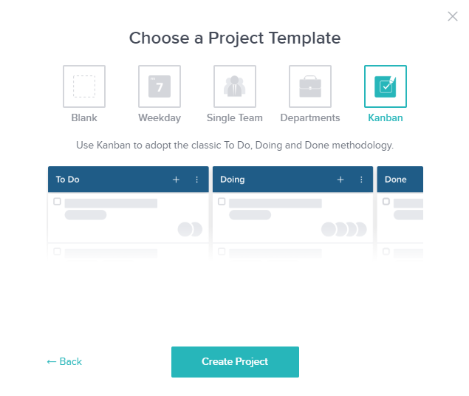Click the plus icon in Doing column
Viewport: 469px width, 396px height.
click(340, 180)
